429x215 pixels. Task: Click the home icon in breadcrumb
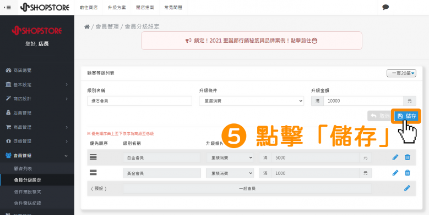86,27
